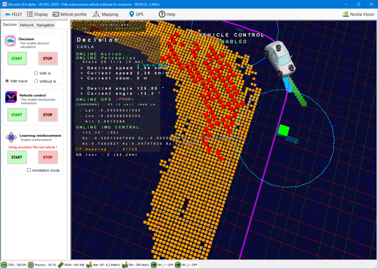The image size is (378, 269).
Task: Open the Display menu
Action: pyautogui.click(x=37, y=14)
